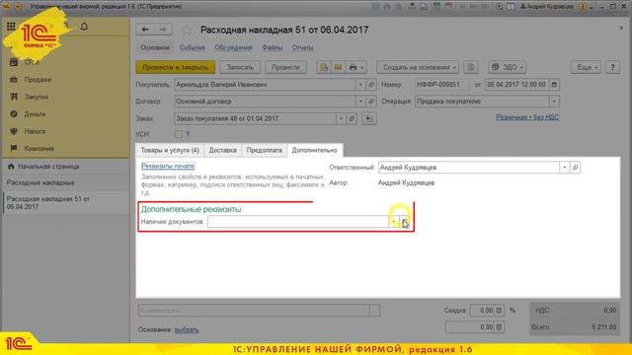Expand the Заказ dropdown
Screen dimensions: 632x355
(x=341, y=118)
